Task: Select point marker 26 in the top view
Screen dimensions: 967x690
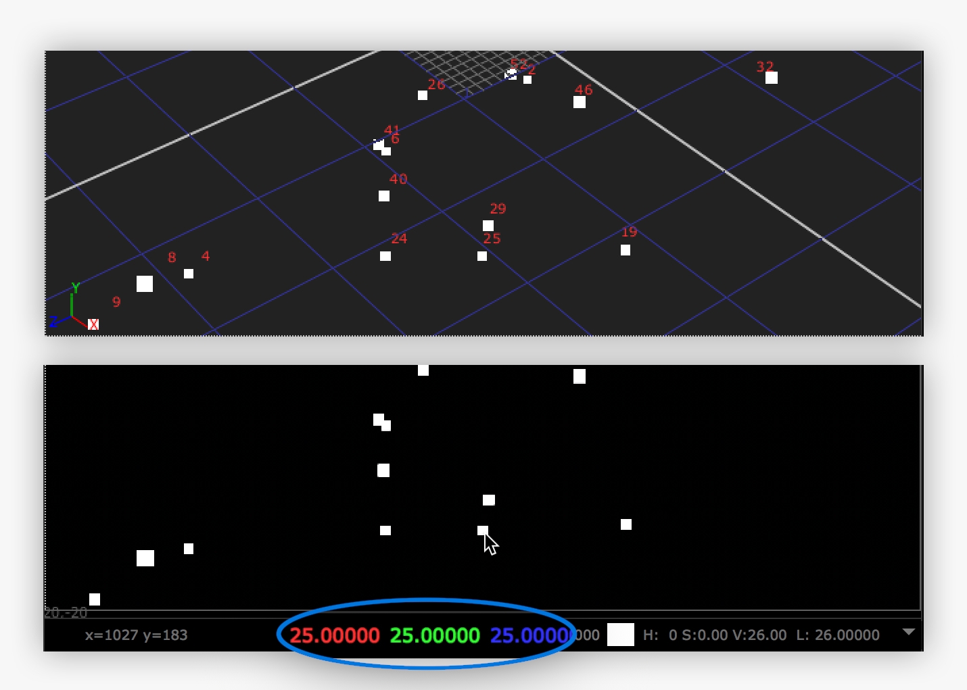Action: (x=423, y=95)
